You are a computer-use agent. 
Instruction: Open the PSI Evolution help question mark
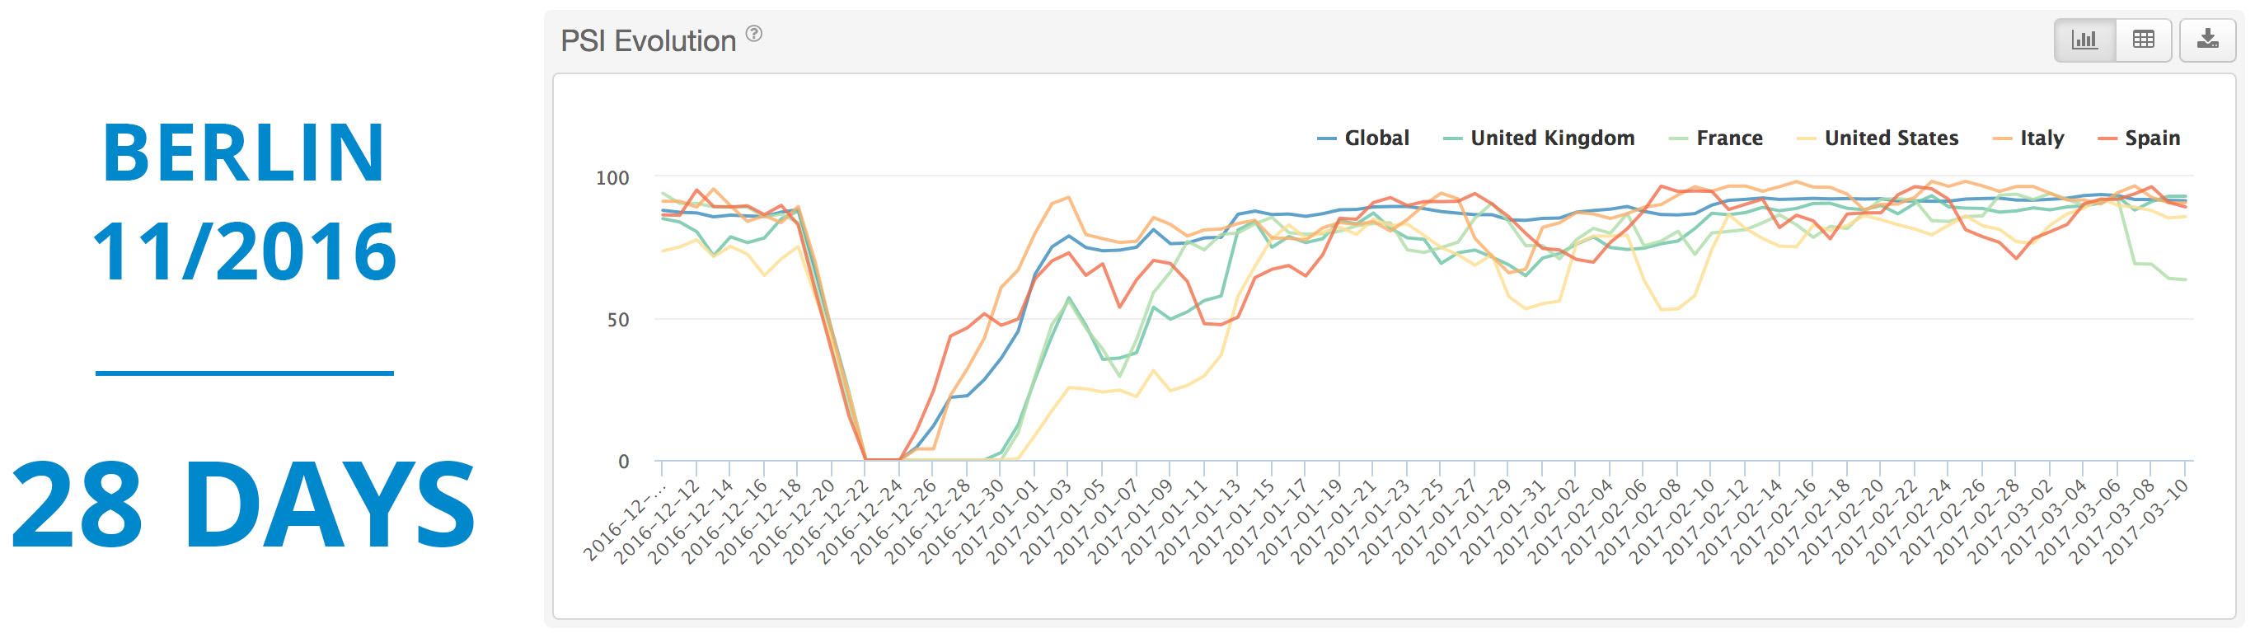(x=753, y=34)
